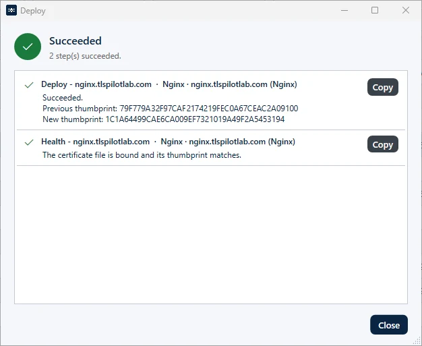
Task: Close the window using title bar X
Action: point(406,11)
